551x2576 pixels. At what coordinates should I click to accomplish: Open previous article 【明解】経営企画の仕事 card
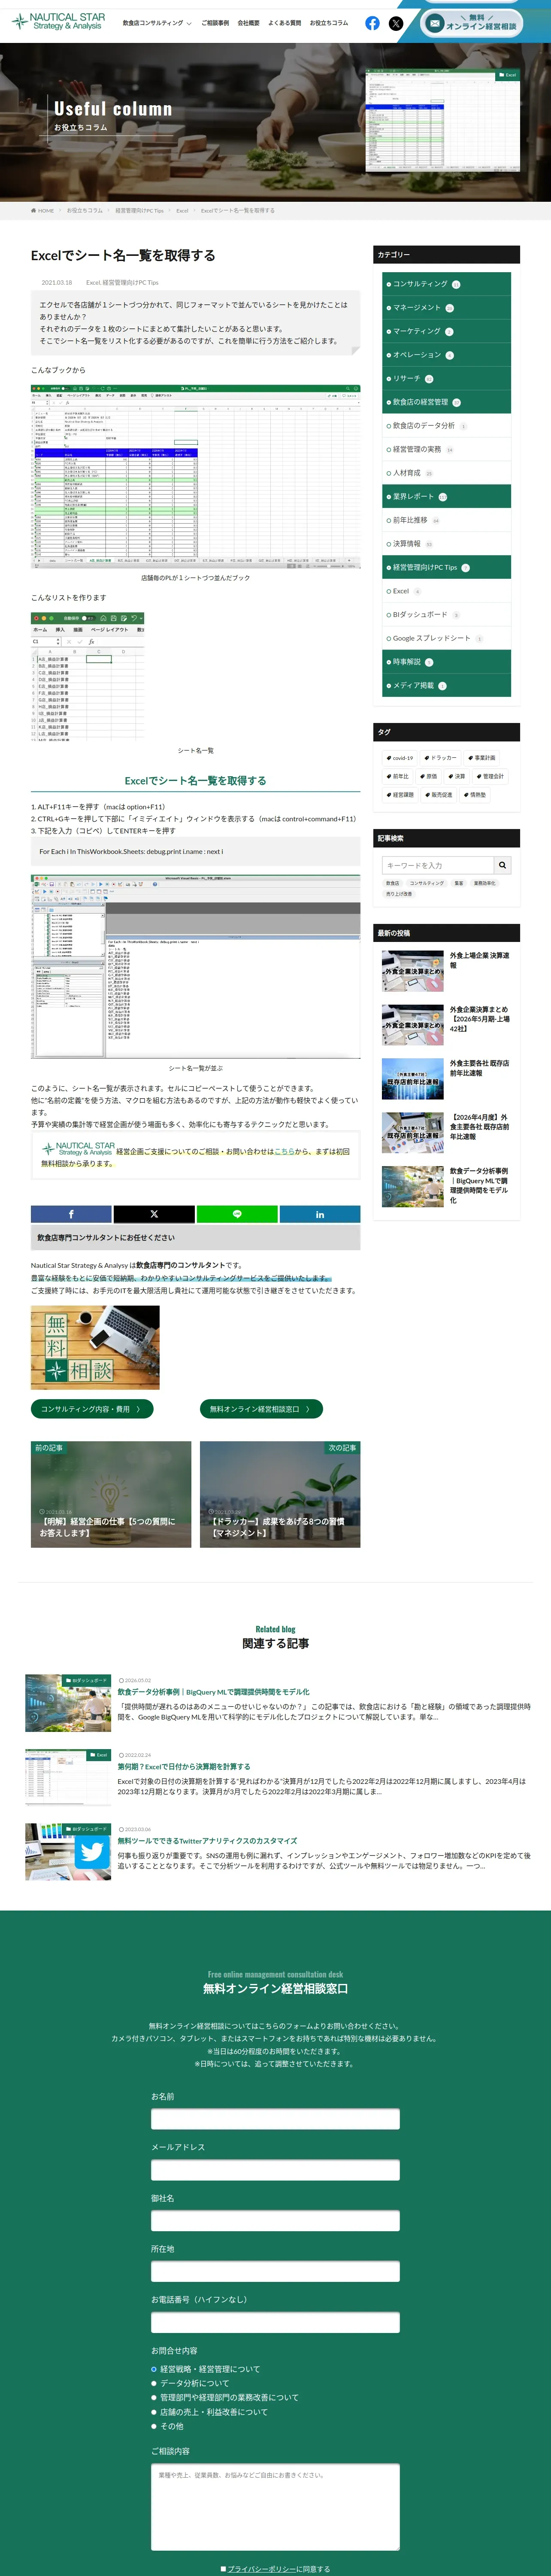[111, 1494]
